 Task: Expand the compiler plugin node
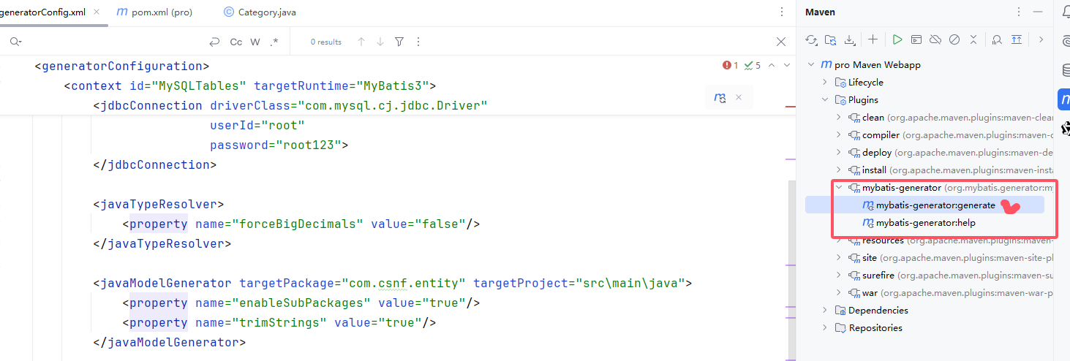click(839, 135)
